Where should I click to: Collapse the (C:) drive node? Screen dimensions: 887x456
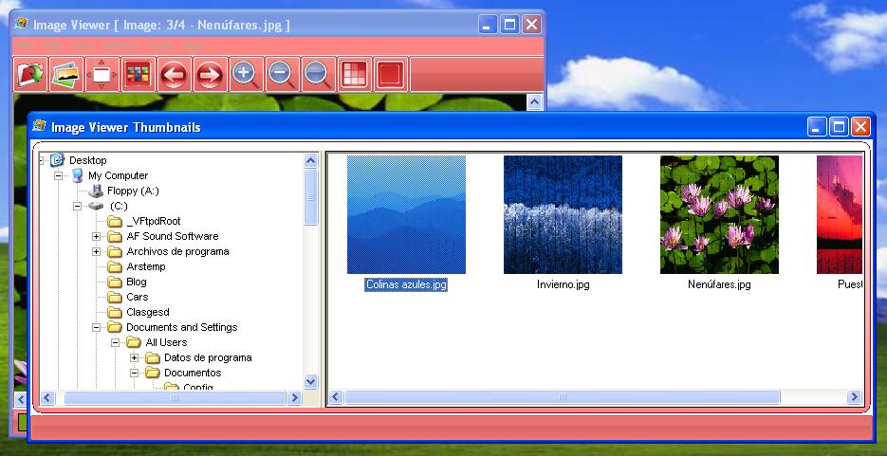coord(77,207)
